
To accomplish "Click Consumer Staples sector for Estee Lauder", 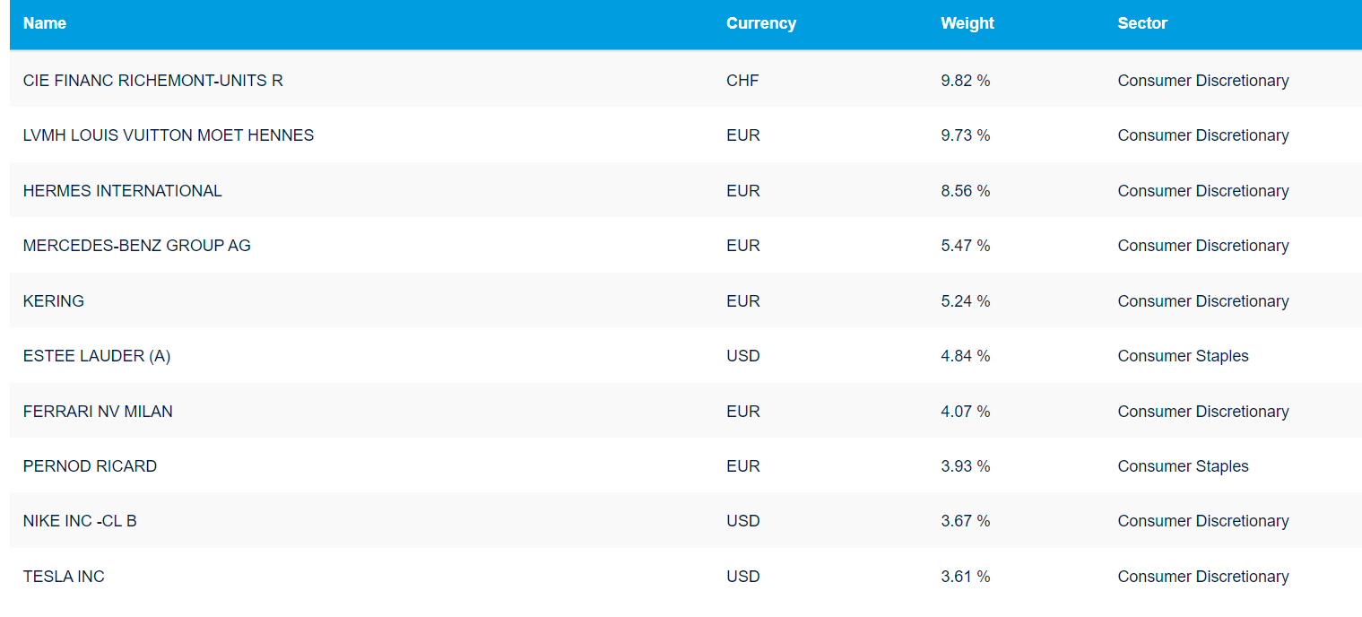I will click(1183, 356).
